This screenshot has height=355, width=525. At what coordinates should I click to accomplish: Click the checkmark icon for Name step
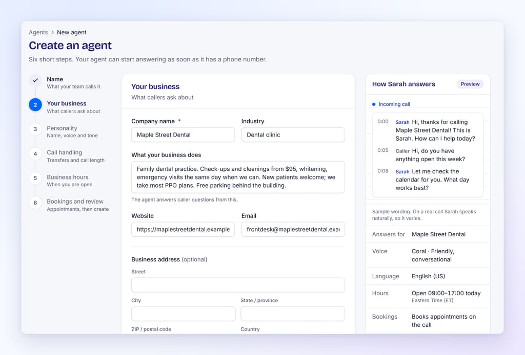coord(35,80)
